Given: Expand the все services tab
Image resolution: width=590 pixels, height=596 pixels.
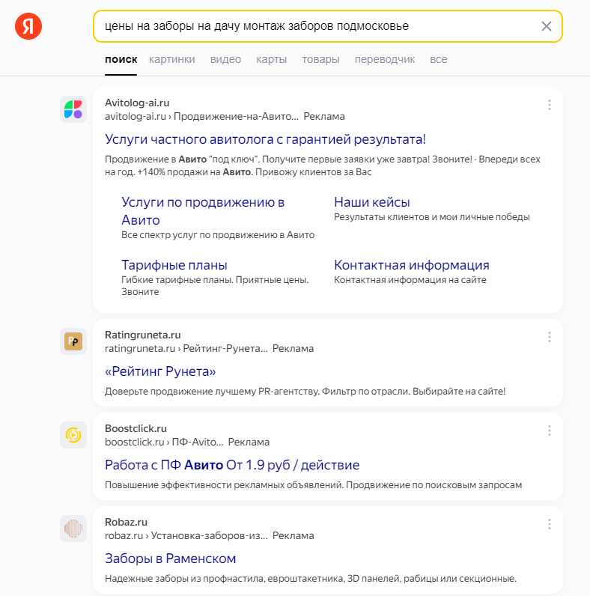Looking at the screenshot, I should click(x=439, y=59).
